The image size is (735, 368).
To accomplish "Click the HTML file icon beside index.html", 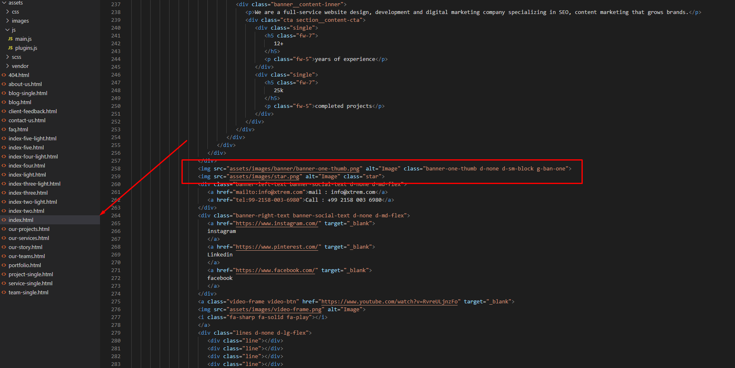I will (x=4, y=220).
